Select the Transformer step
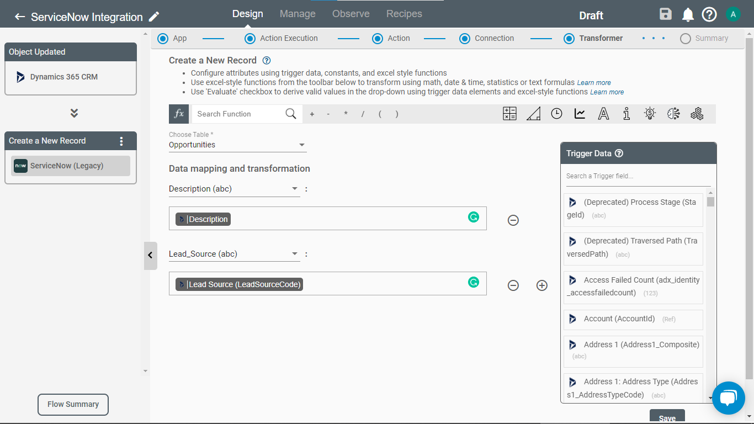Screen dimensions: 754x424 pyautogui.click(x=593, y=39)
